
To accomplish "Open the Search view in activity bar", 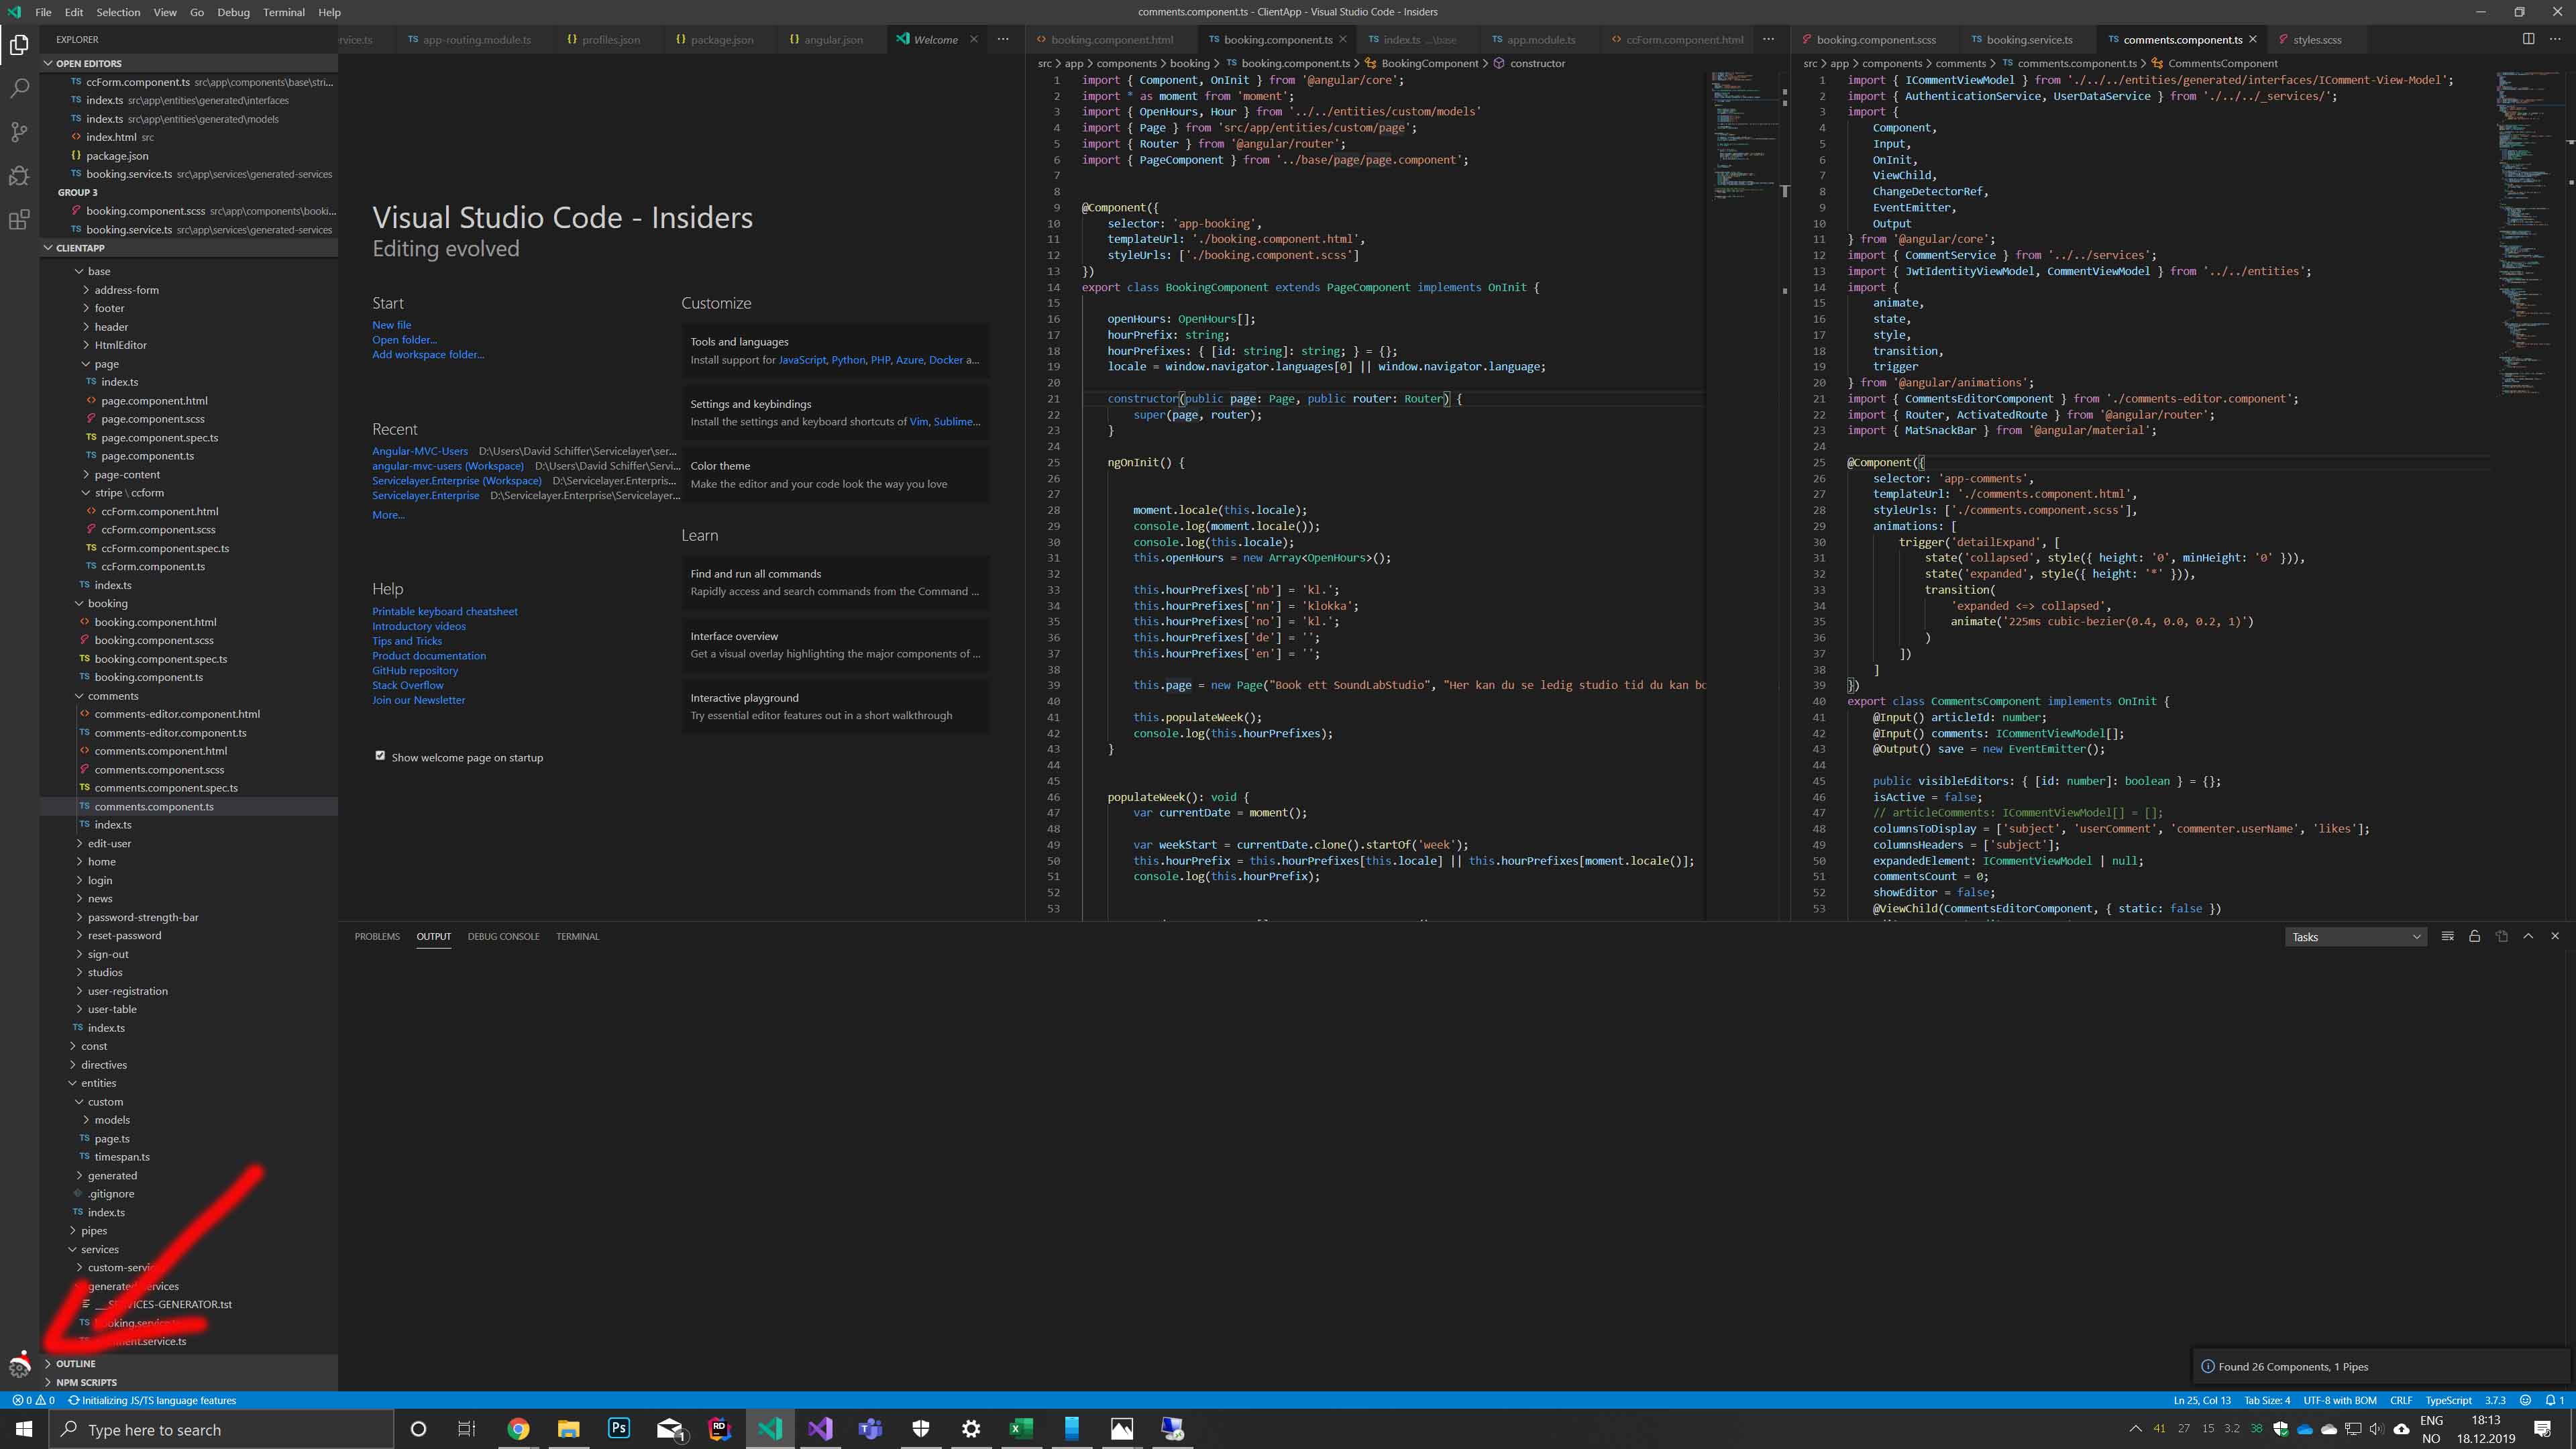I will pyautogui.click(x=19, y=89).
